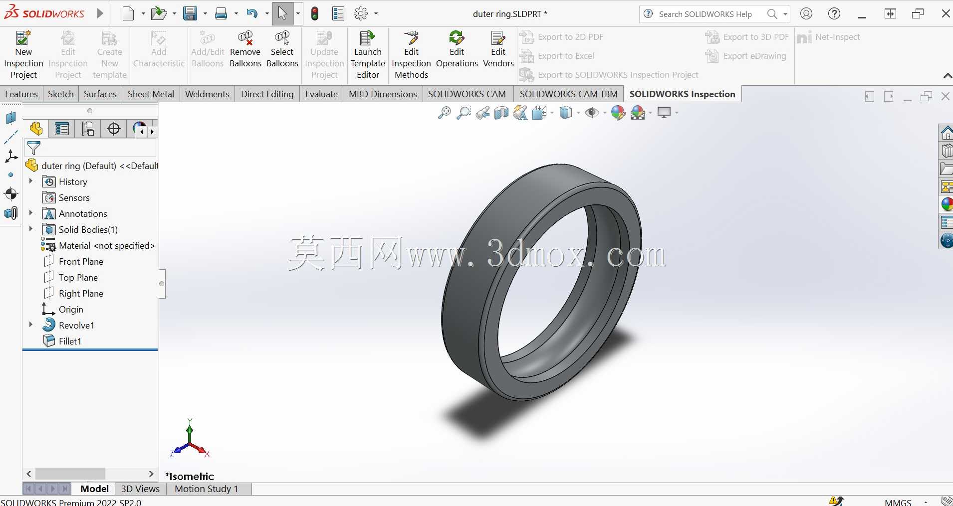Click the Print icon
This screenshot has height=506, width=953.
coord(221,13)
